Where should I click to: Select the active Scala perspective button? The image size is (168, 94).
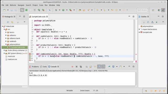tap(163, 10)
